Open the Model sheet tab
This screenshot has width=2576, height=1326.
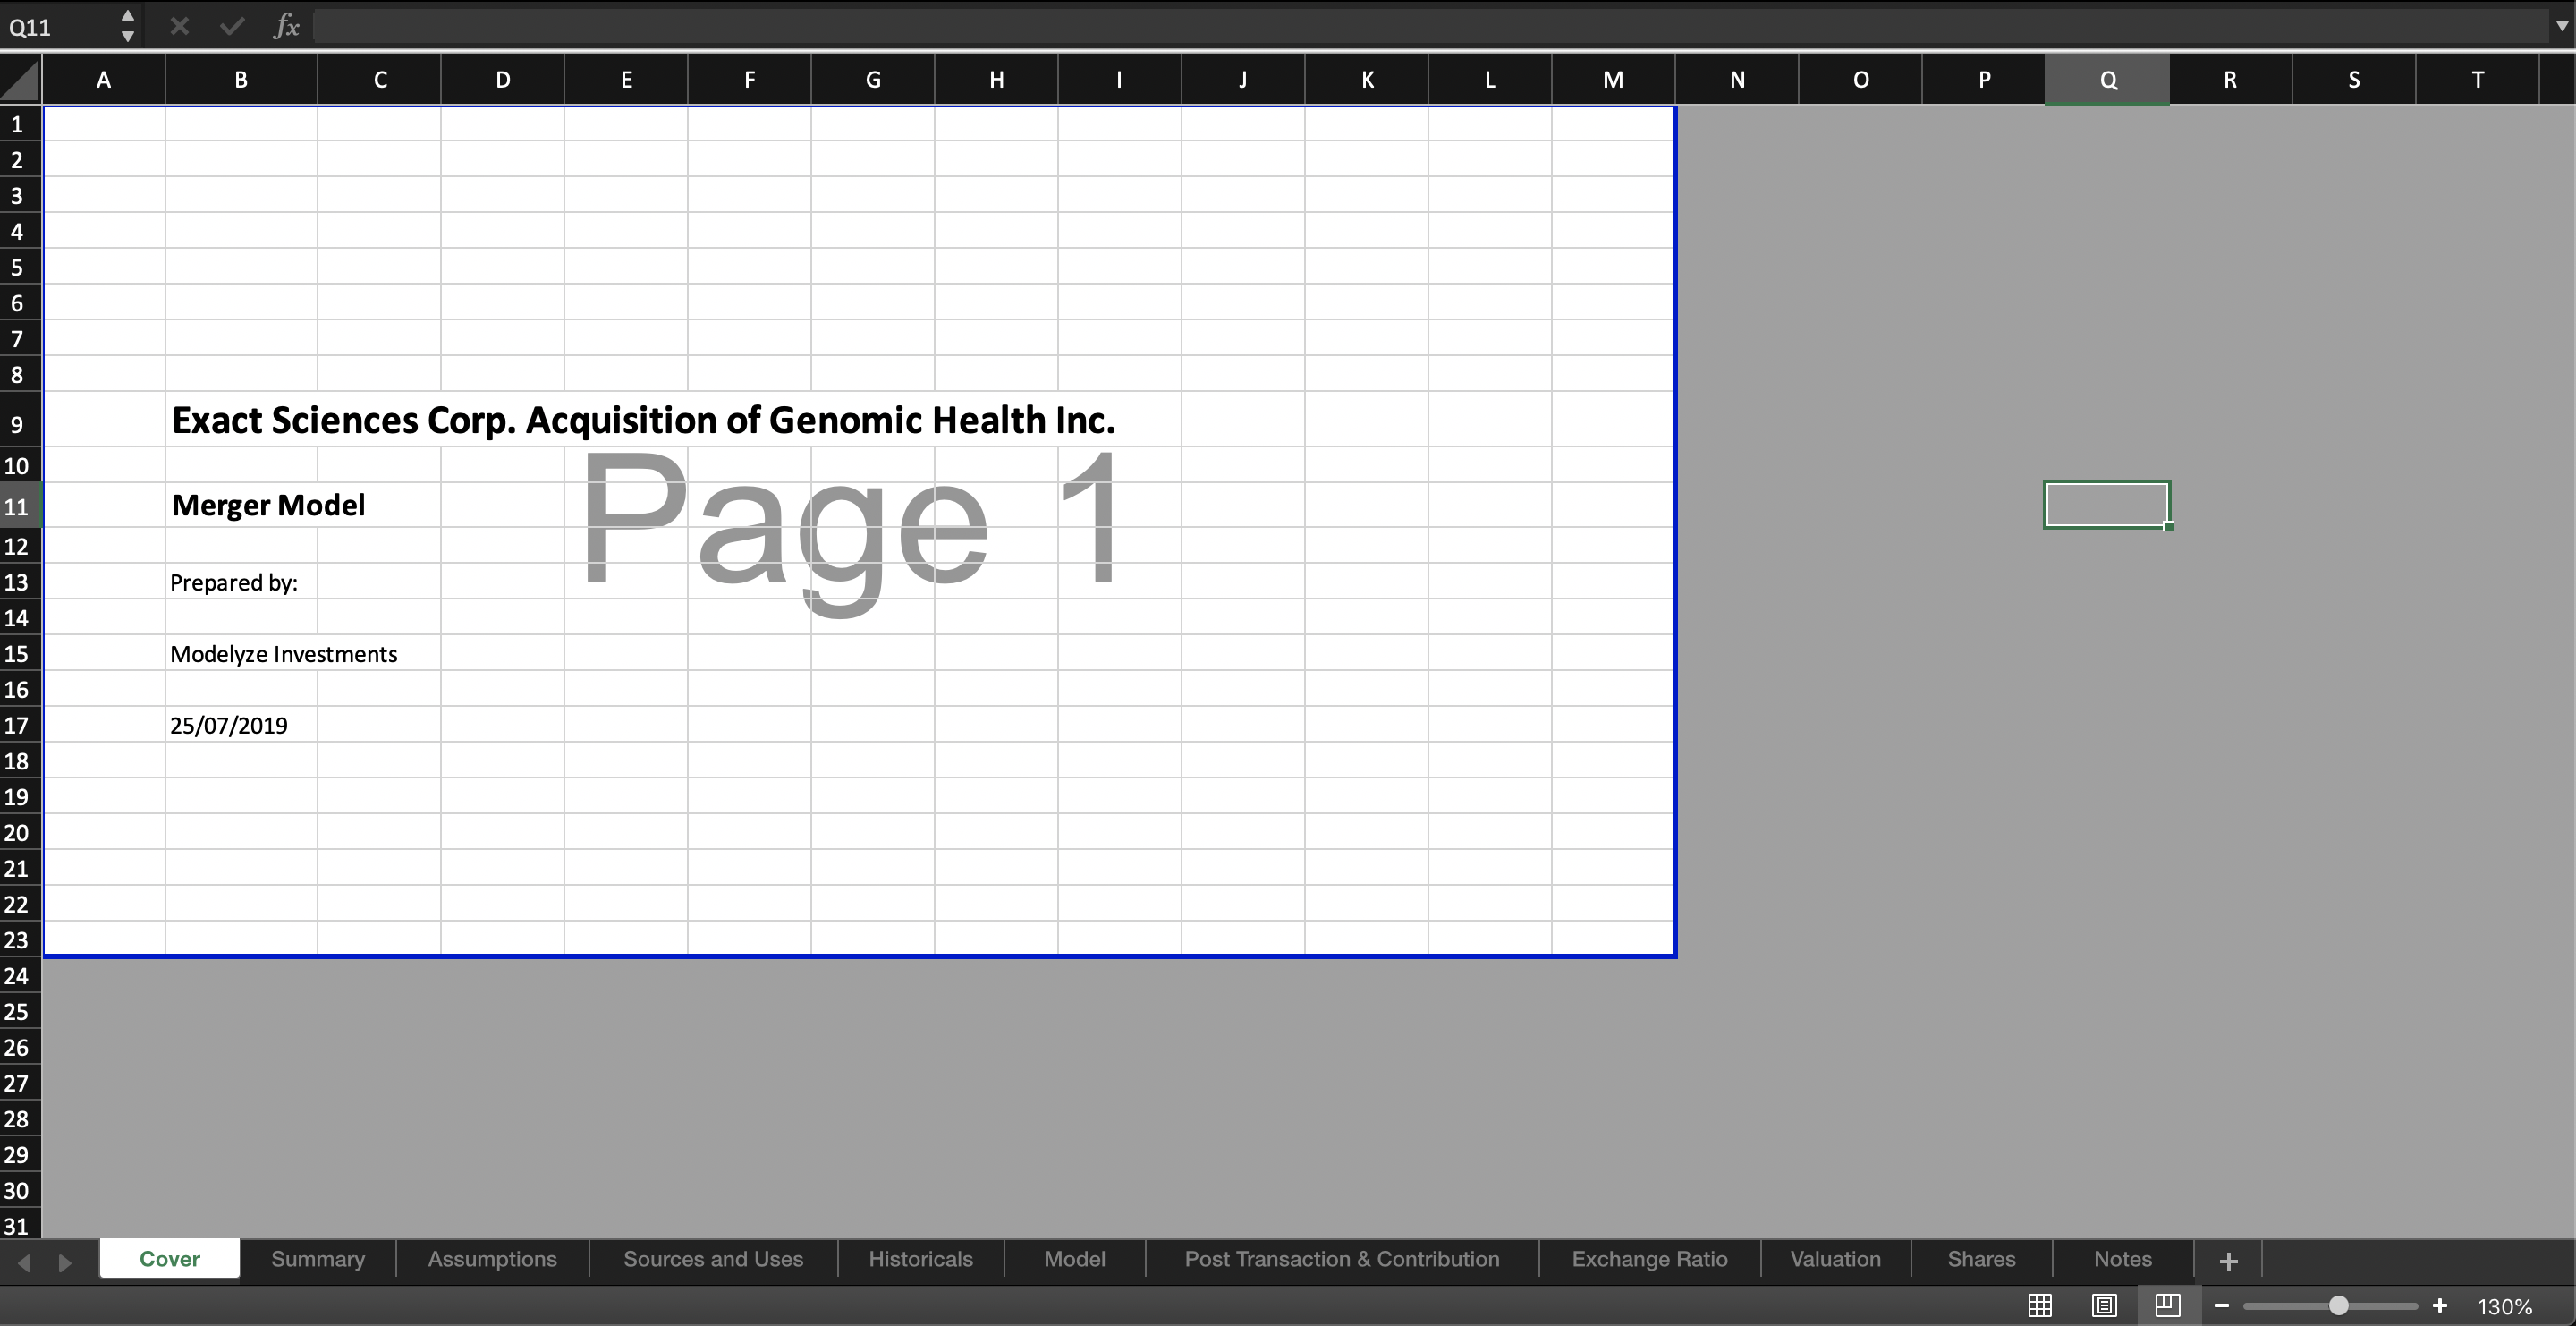click(1074, 1259)
